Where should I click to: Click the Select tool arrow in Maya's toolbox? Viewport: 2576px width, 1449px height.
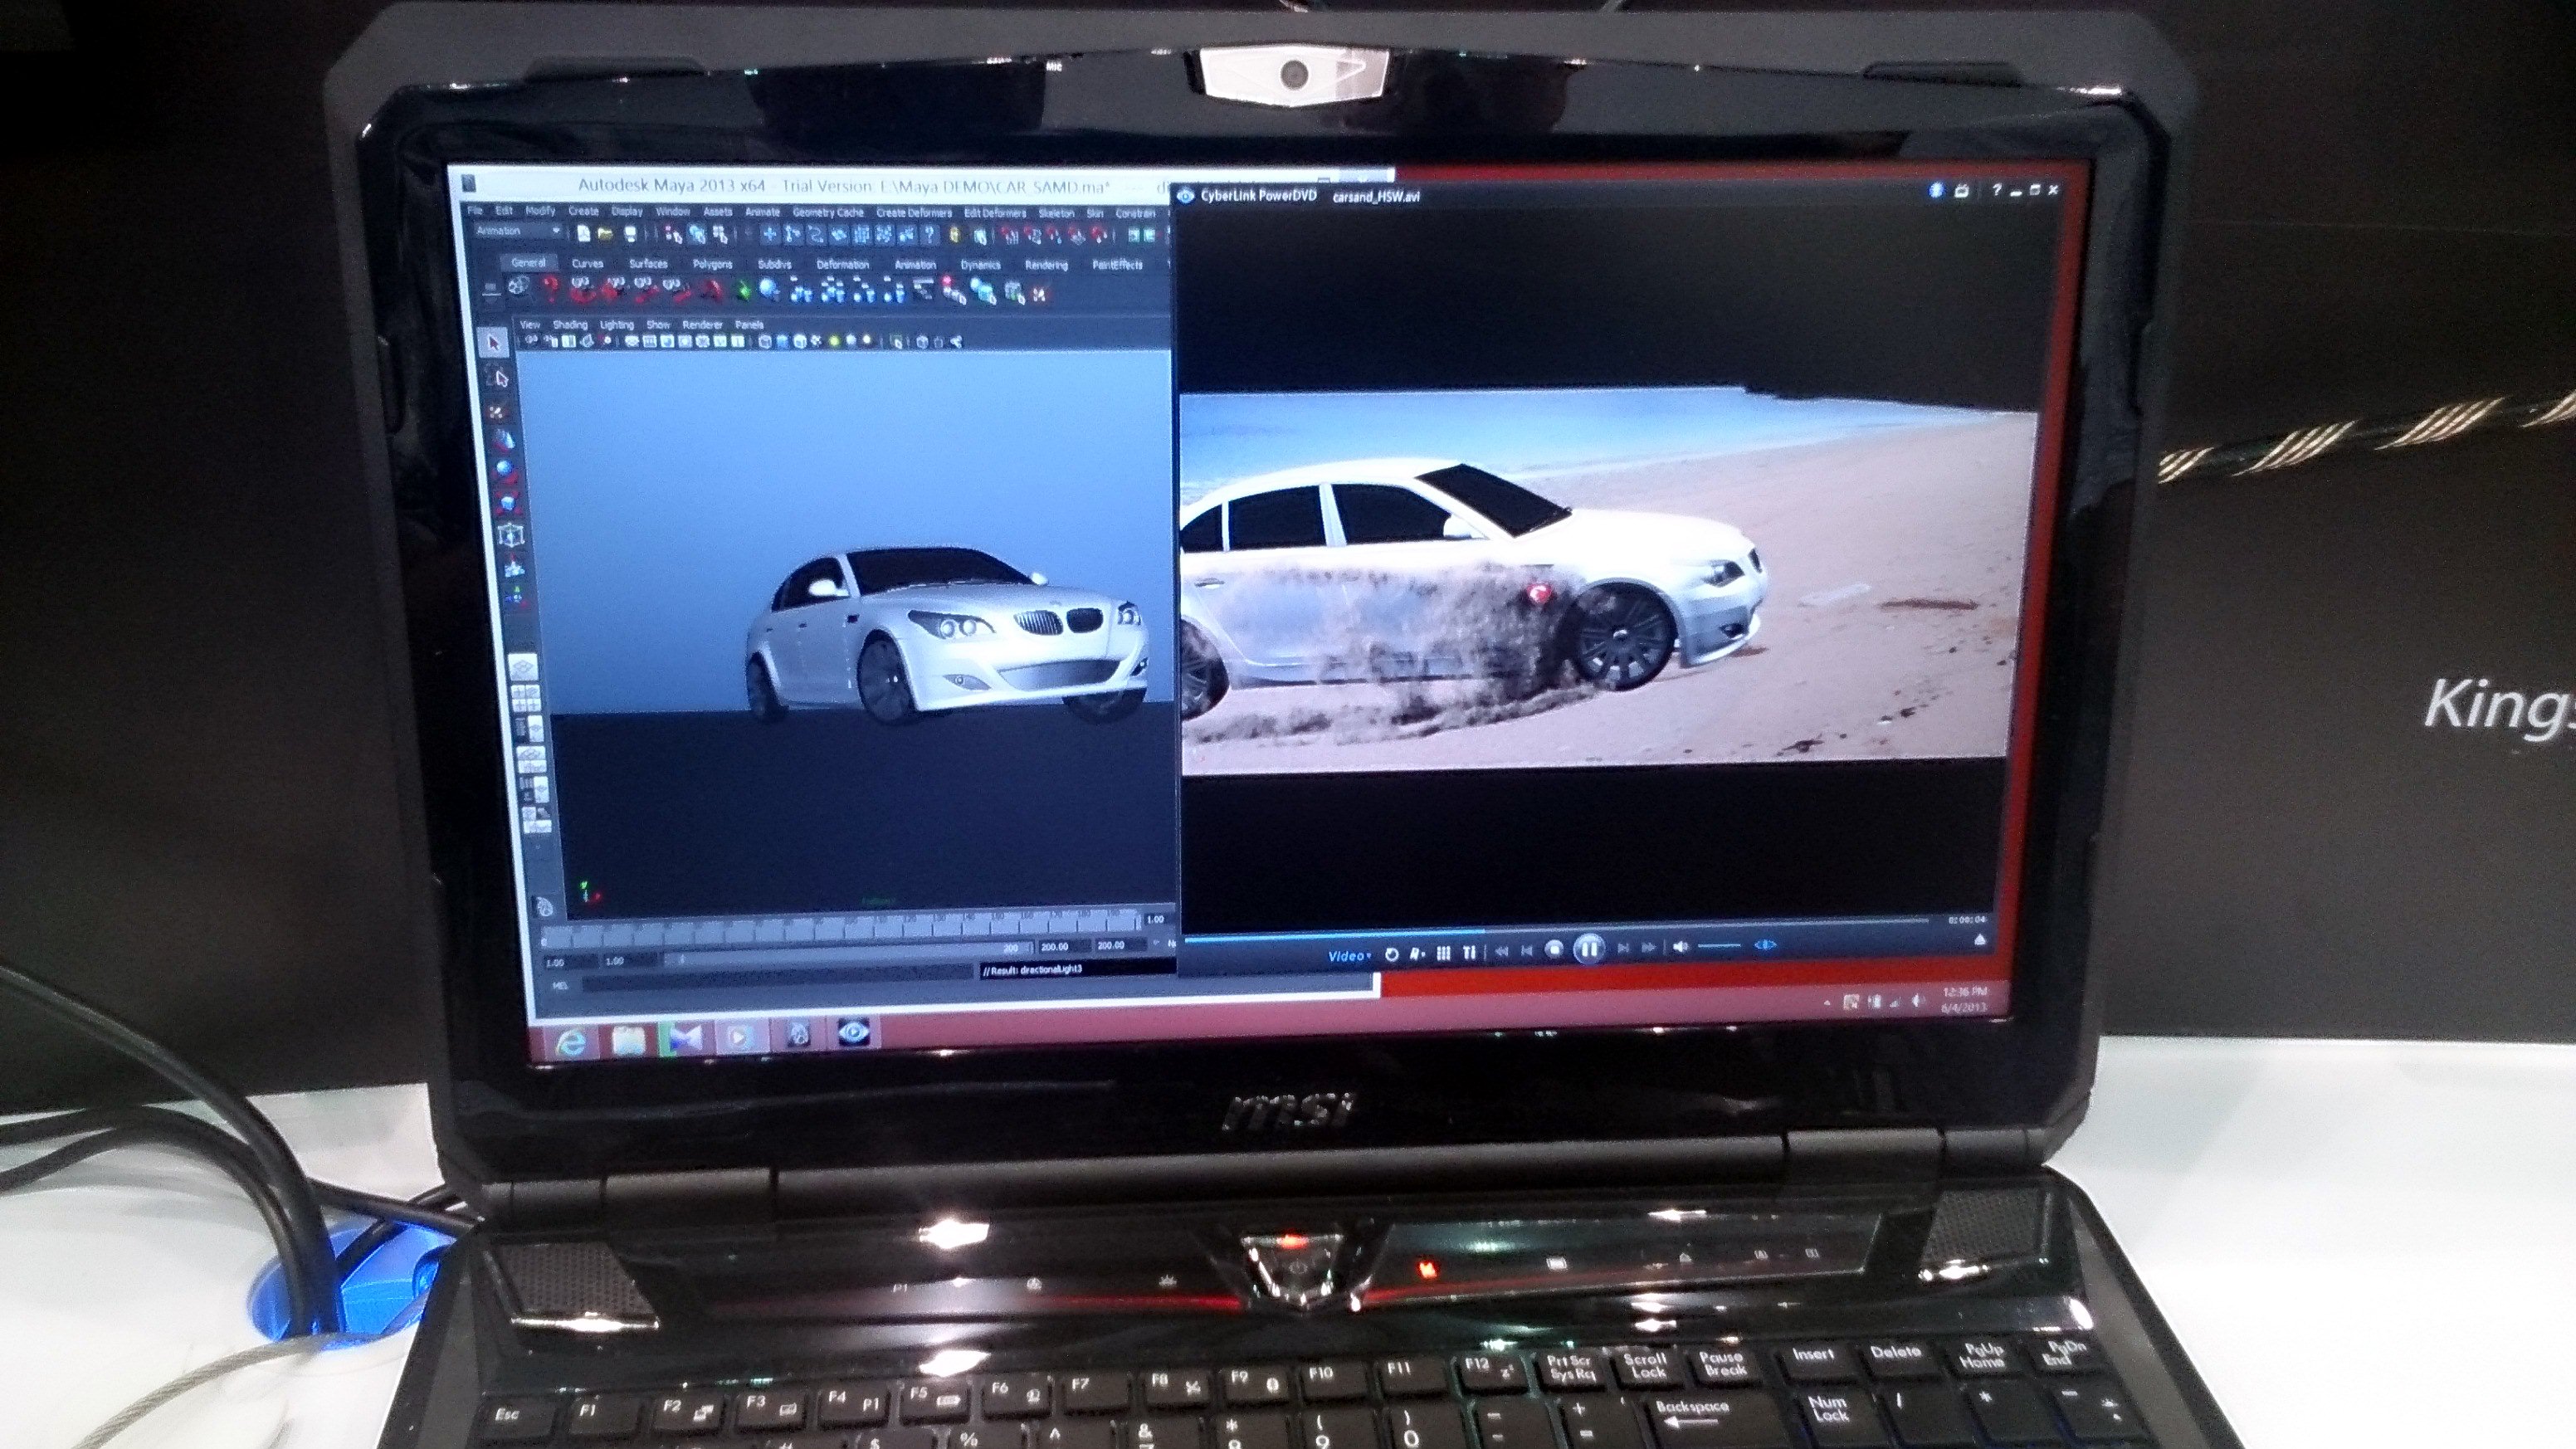[492, 343]
